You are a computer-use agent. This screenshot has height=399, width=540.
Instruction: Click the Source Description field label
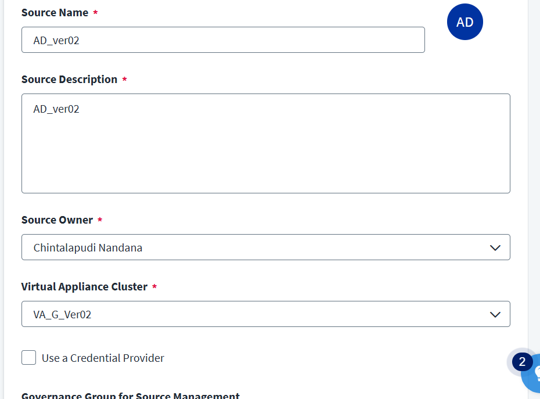coord(69,80)
